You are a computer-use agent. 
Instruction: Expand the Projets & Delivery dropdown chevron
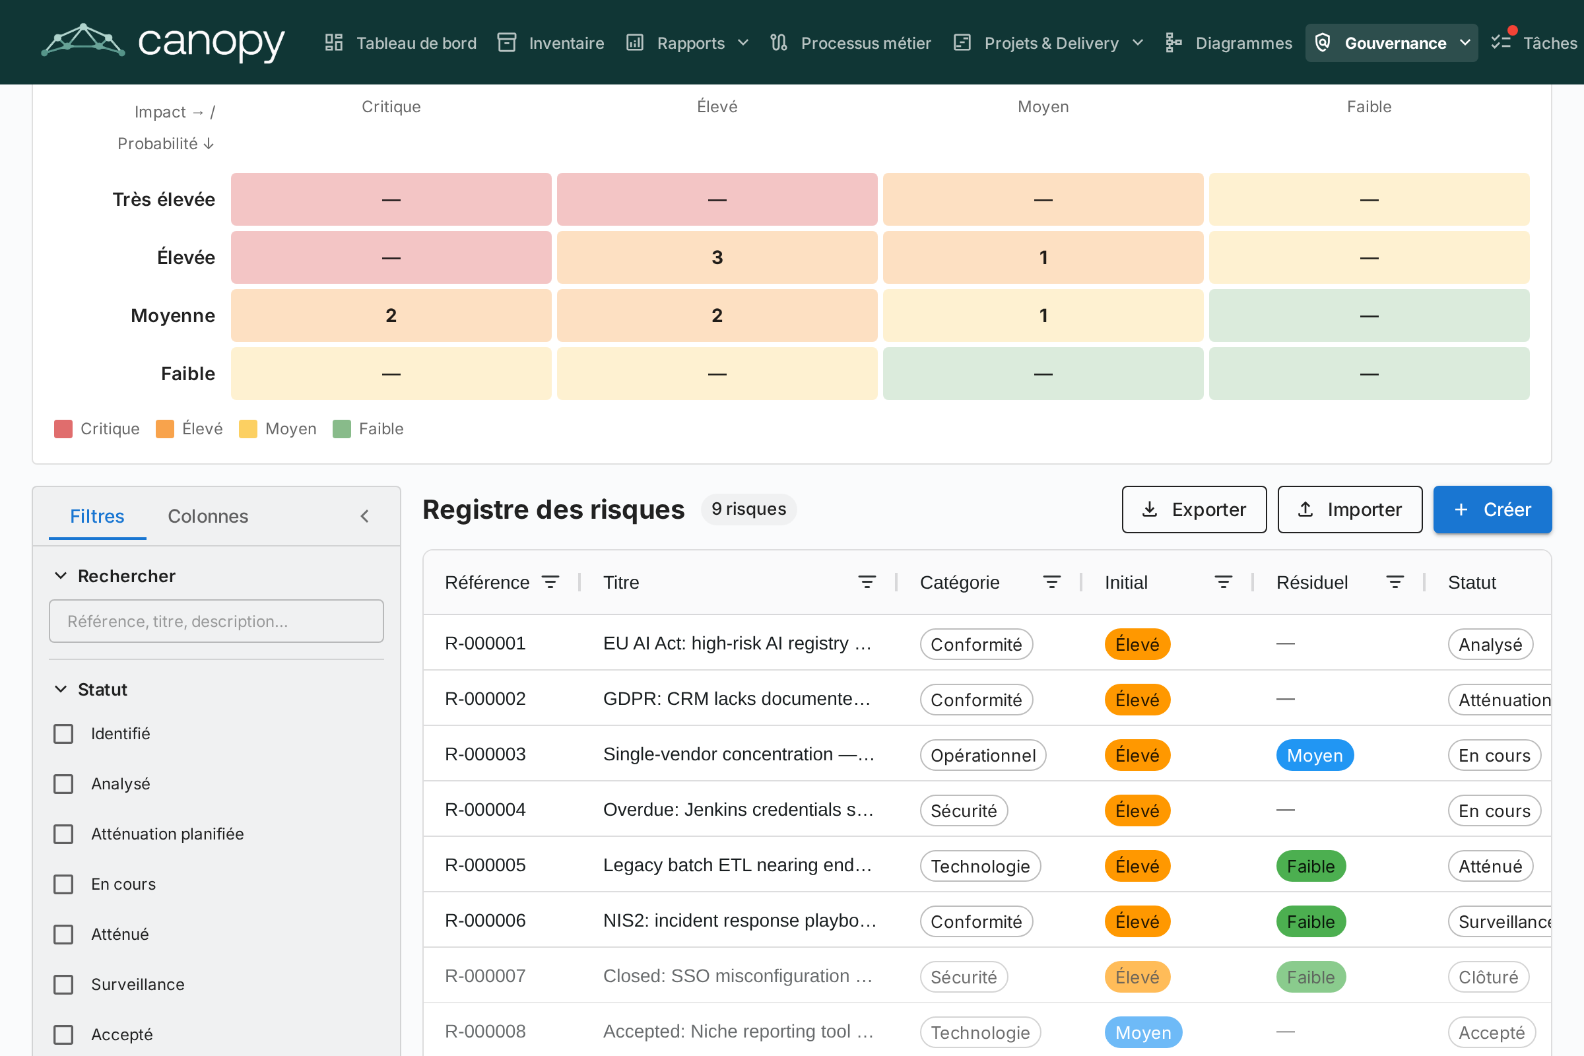pos(1138,43)
